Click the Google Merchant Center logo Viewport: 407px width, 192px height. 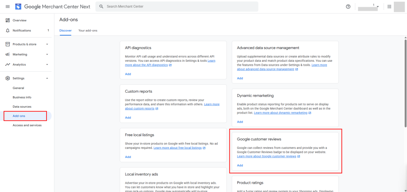coord(18,7)
